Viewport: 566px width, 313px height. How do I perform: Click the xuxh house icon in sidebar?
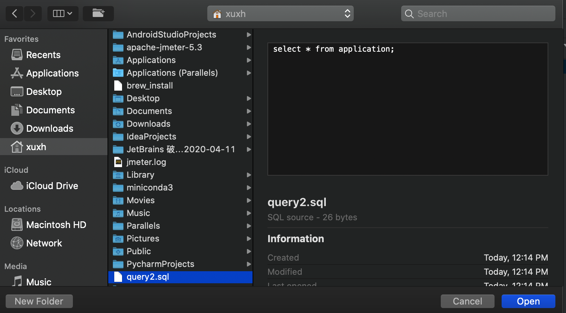coord(17,147)
